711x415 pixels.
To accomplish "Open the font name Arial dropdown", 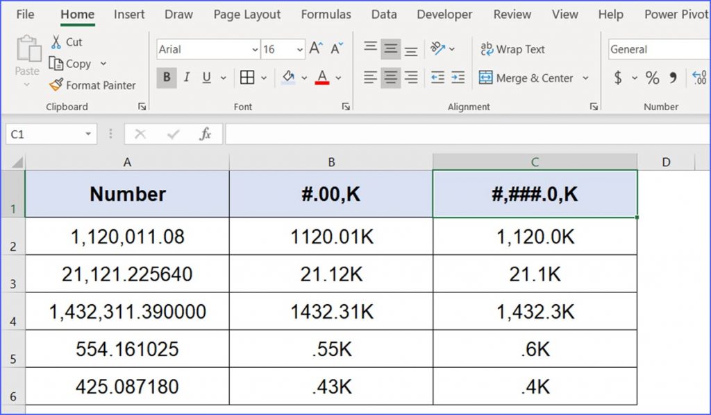I will (x=254, y=49).
